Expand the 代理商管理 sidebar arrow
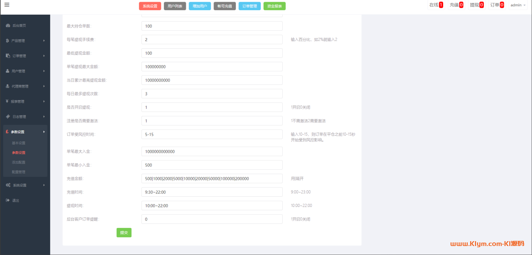532x255 pixels. point(44,86)
